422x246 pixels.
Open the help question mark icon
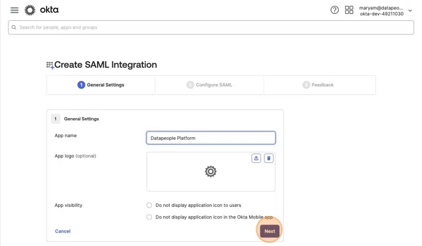(334, 10)
